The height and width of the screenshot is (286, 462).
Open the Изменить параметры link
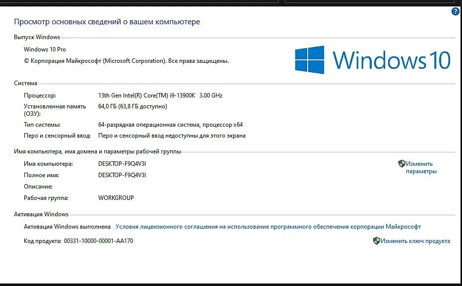coord(421,168)
